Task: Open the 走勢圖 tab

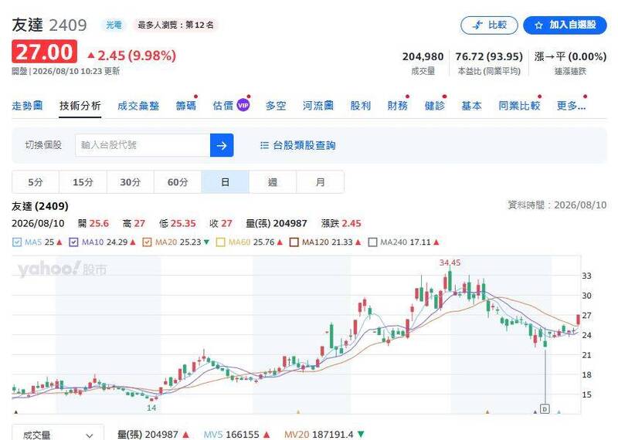Action: (27, 106)
